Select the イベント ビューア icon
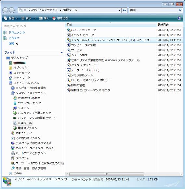Screen dimensions: 185x189 [69, 35]
